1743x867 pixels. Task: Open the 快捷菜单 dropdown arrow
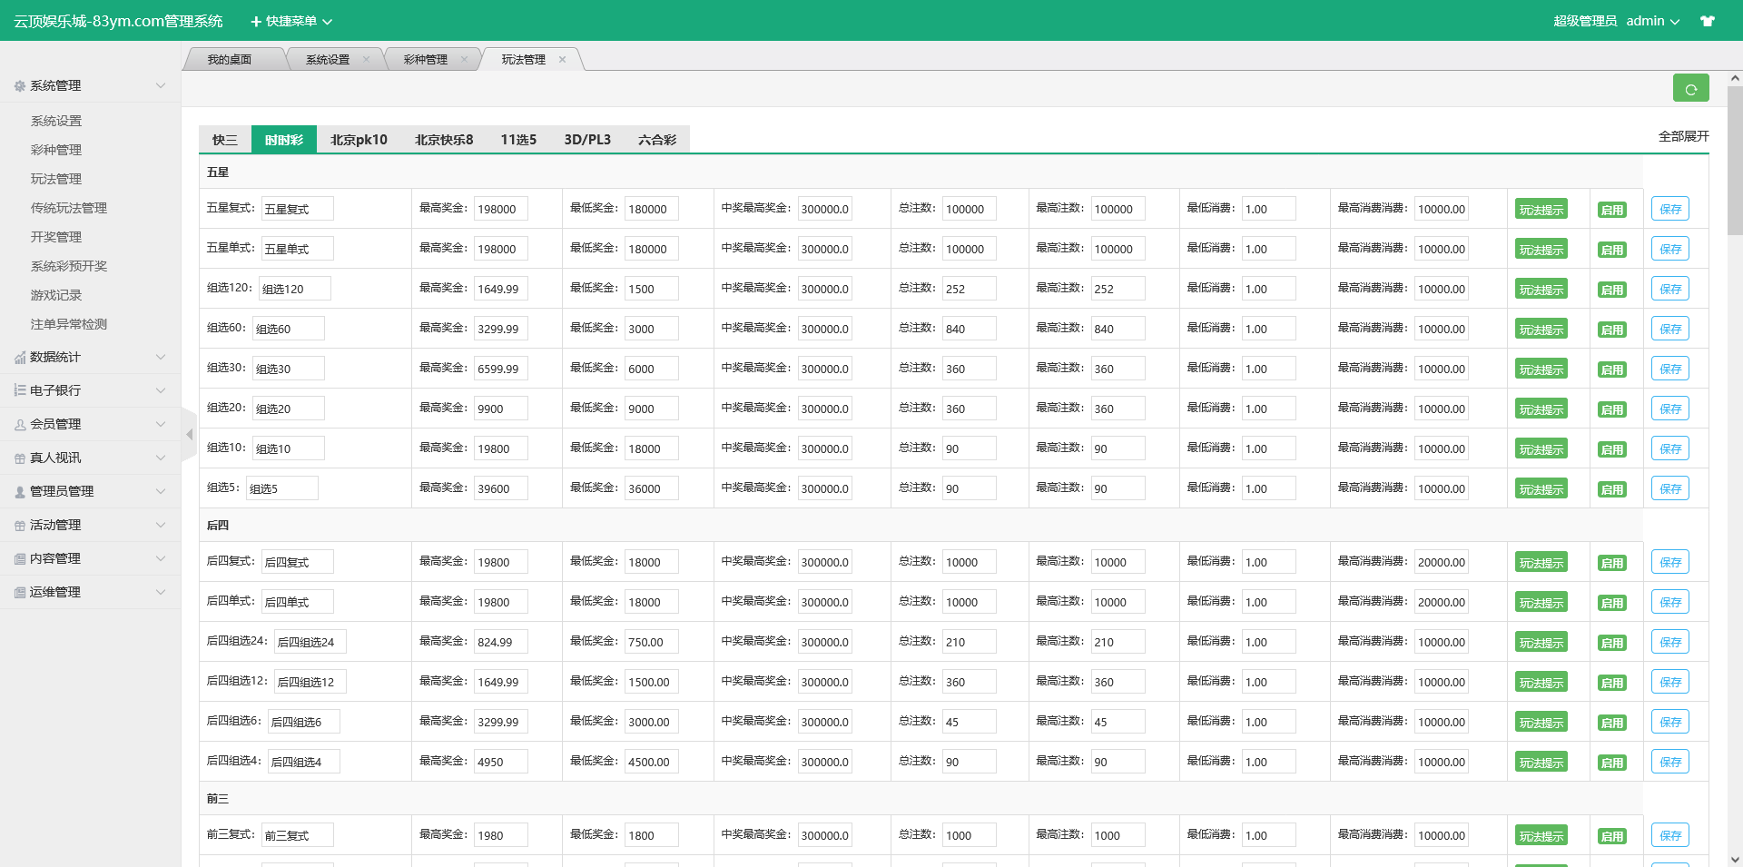[328, 22]
